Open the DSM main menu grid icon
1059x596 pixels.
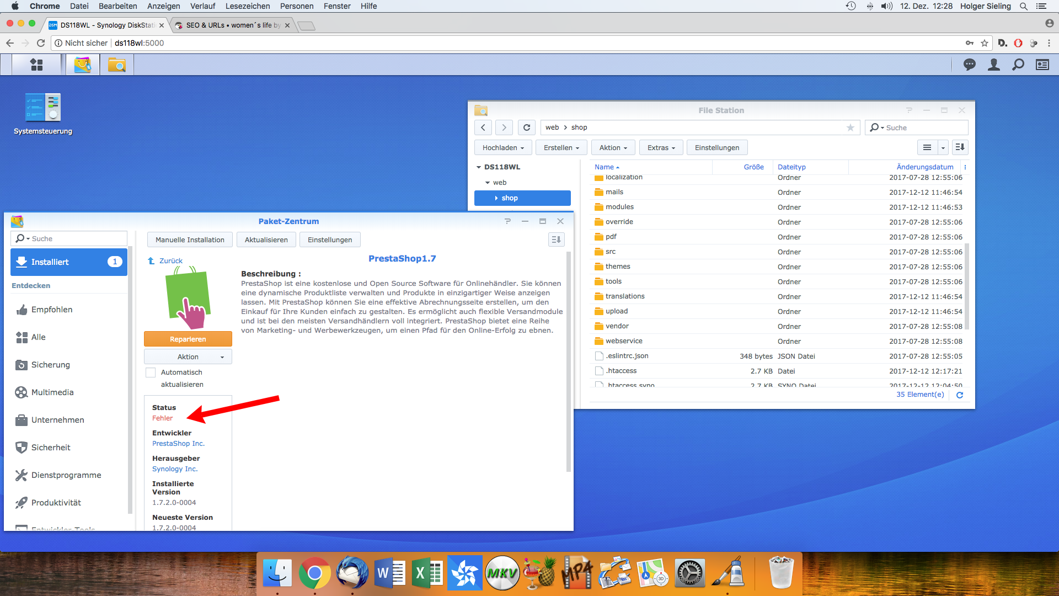pos(36,65)
